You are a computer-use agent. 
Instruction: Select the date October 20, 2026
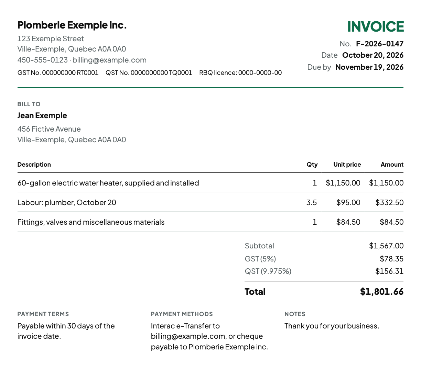[373, 55]
